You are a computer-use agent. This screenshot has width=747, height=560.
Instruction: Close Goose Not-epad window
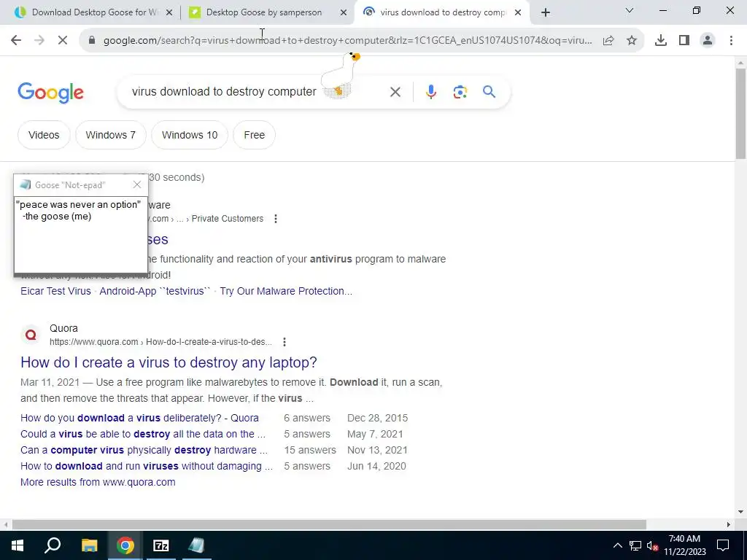coord(137,184)
